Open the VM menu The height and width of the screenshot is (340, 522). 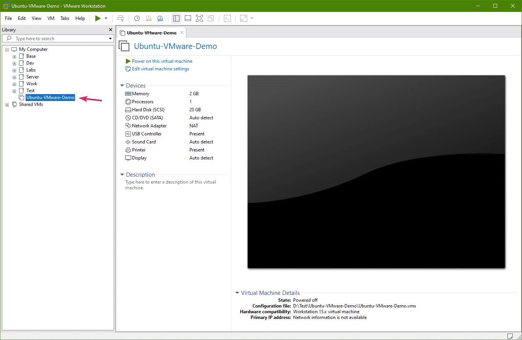(51, 18)
